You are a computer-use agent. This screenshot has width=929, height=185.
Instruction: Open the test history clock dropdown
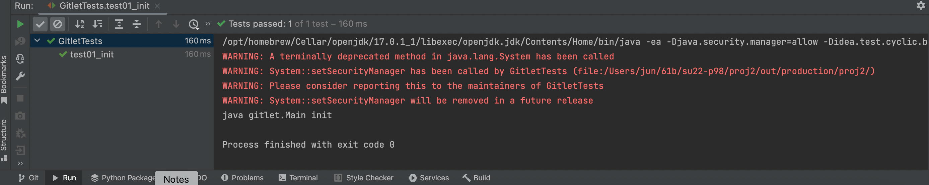pos(194,24)
